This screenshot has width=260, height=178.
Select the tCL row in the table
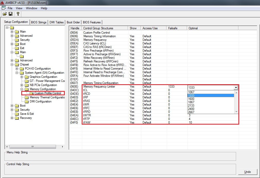tap(85, 90)
